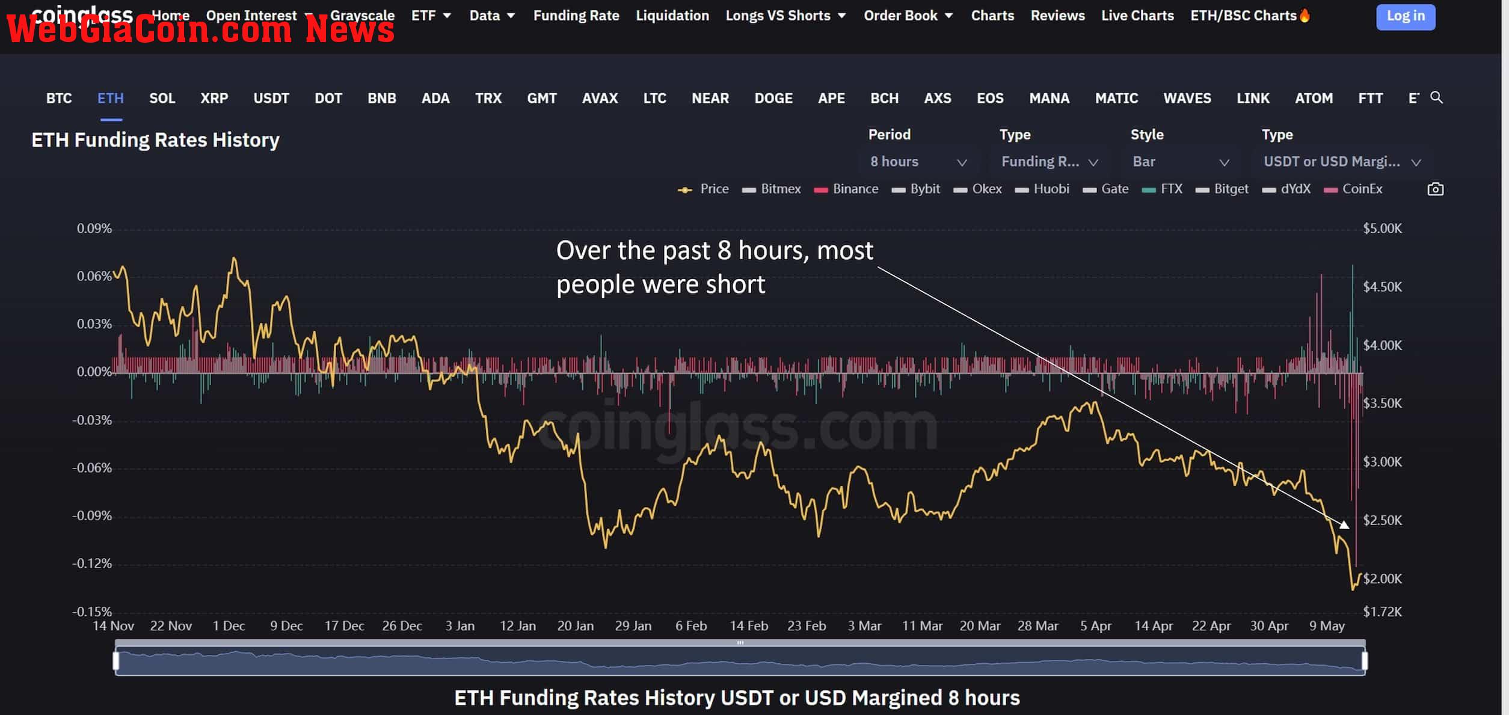This screenshot has width=1509, height=715.
Task: Select the TRX coin tab
Action: [488, 98]
